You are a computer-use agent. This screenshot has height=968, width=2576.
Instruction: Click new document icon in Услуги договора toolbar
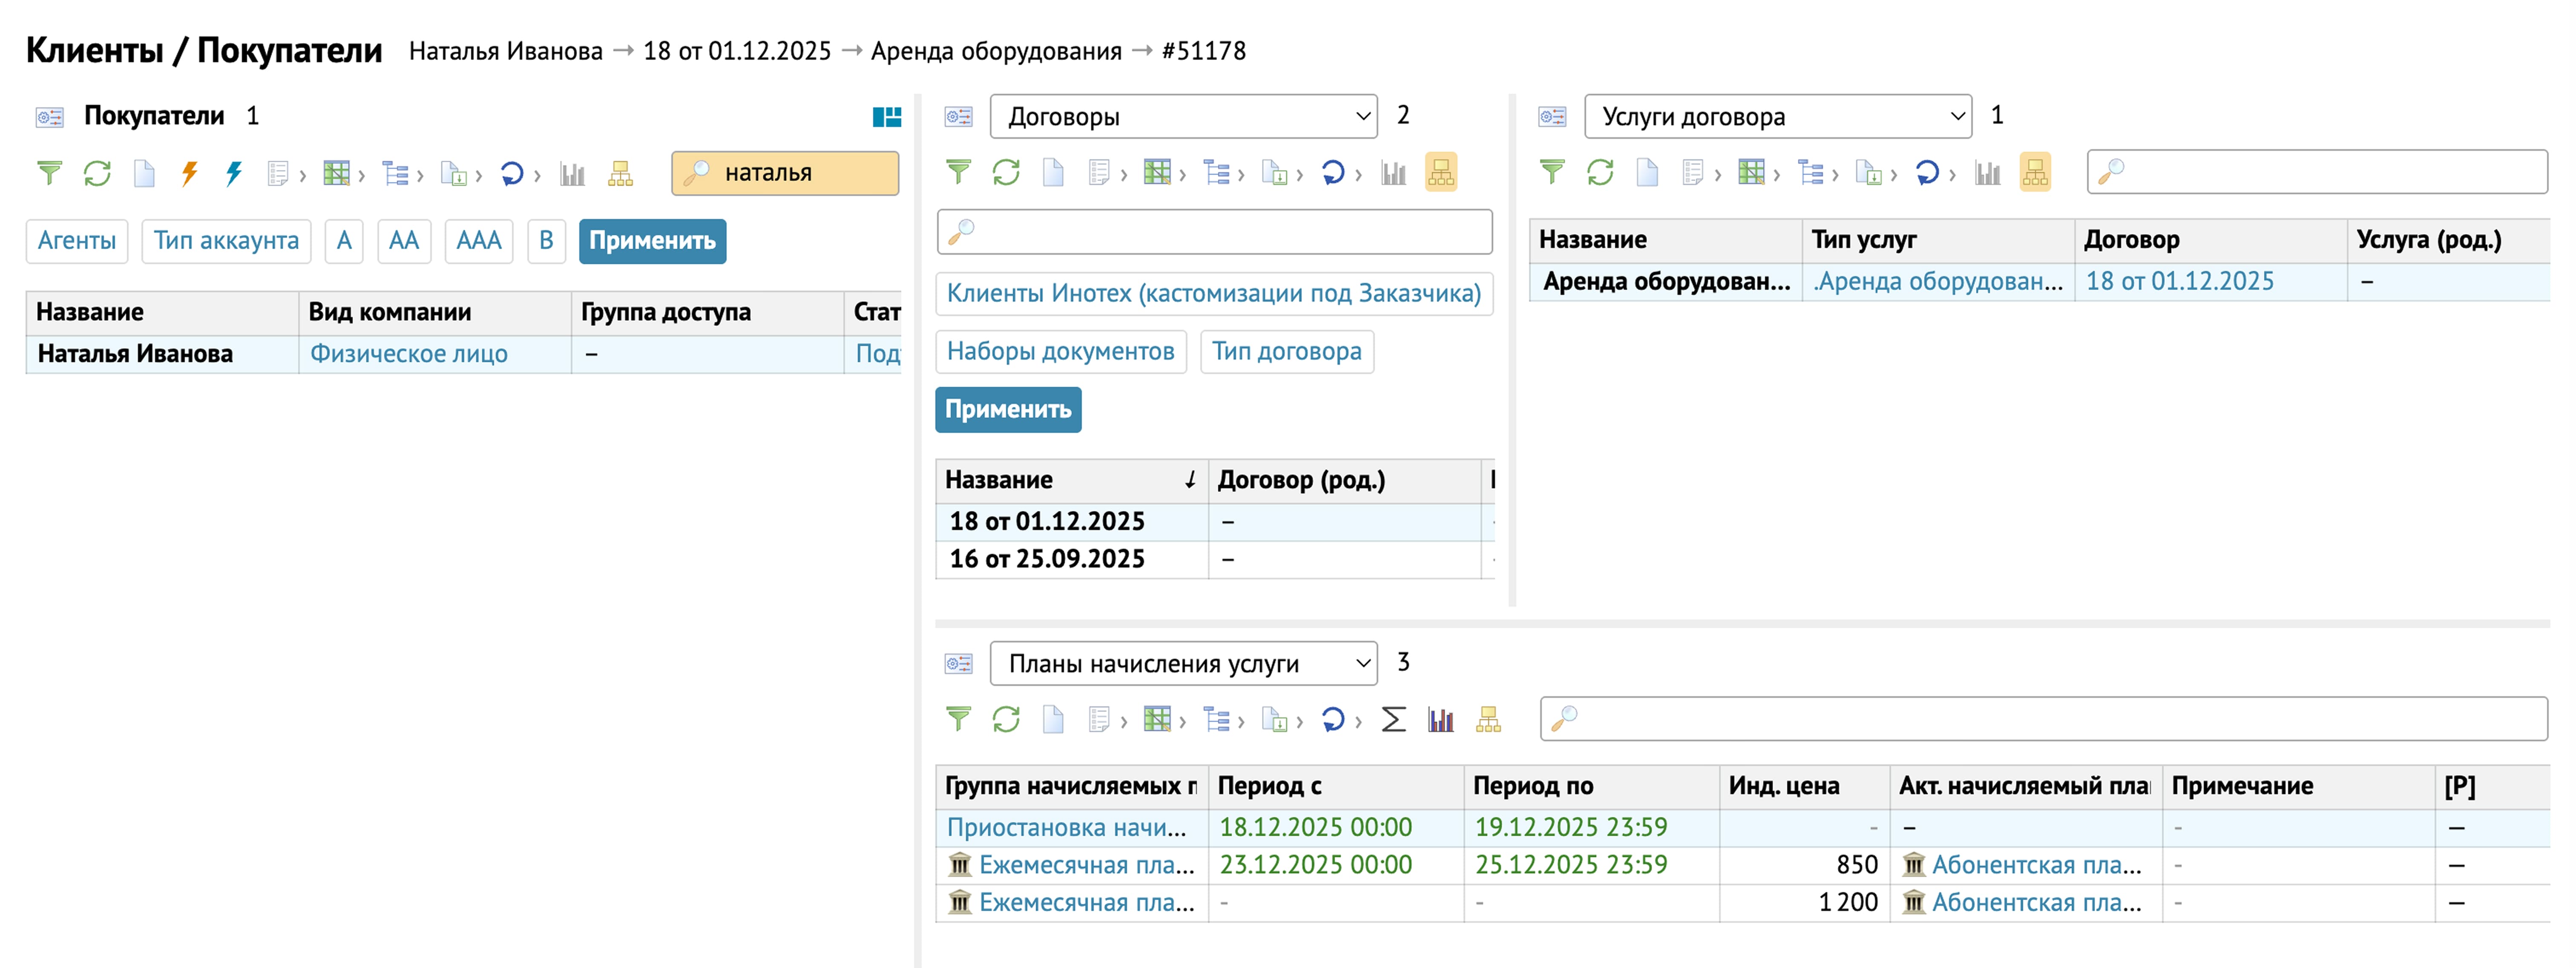[x=1647, y=173]
